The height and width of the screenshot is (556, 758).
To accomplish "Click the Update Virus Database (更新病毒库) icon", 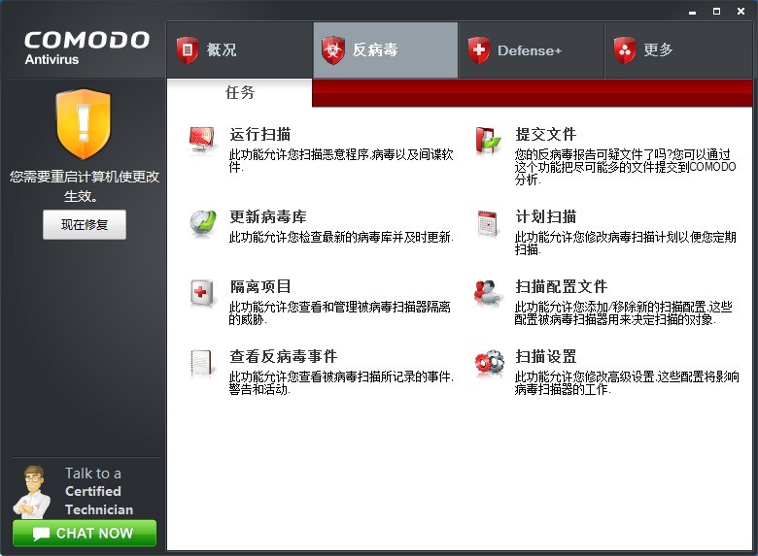I will pyautogui.click(x=203, y=222).
